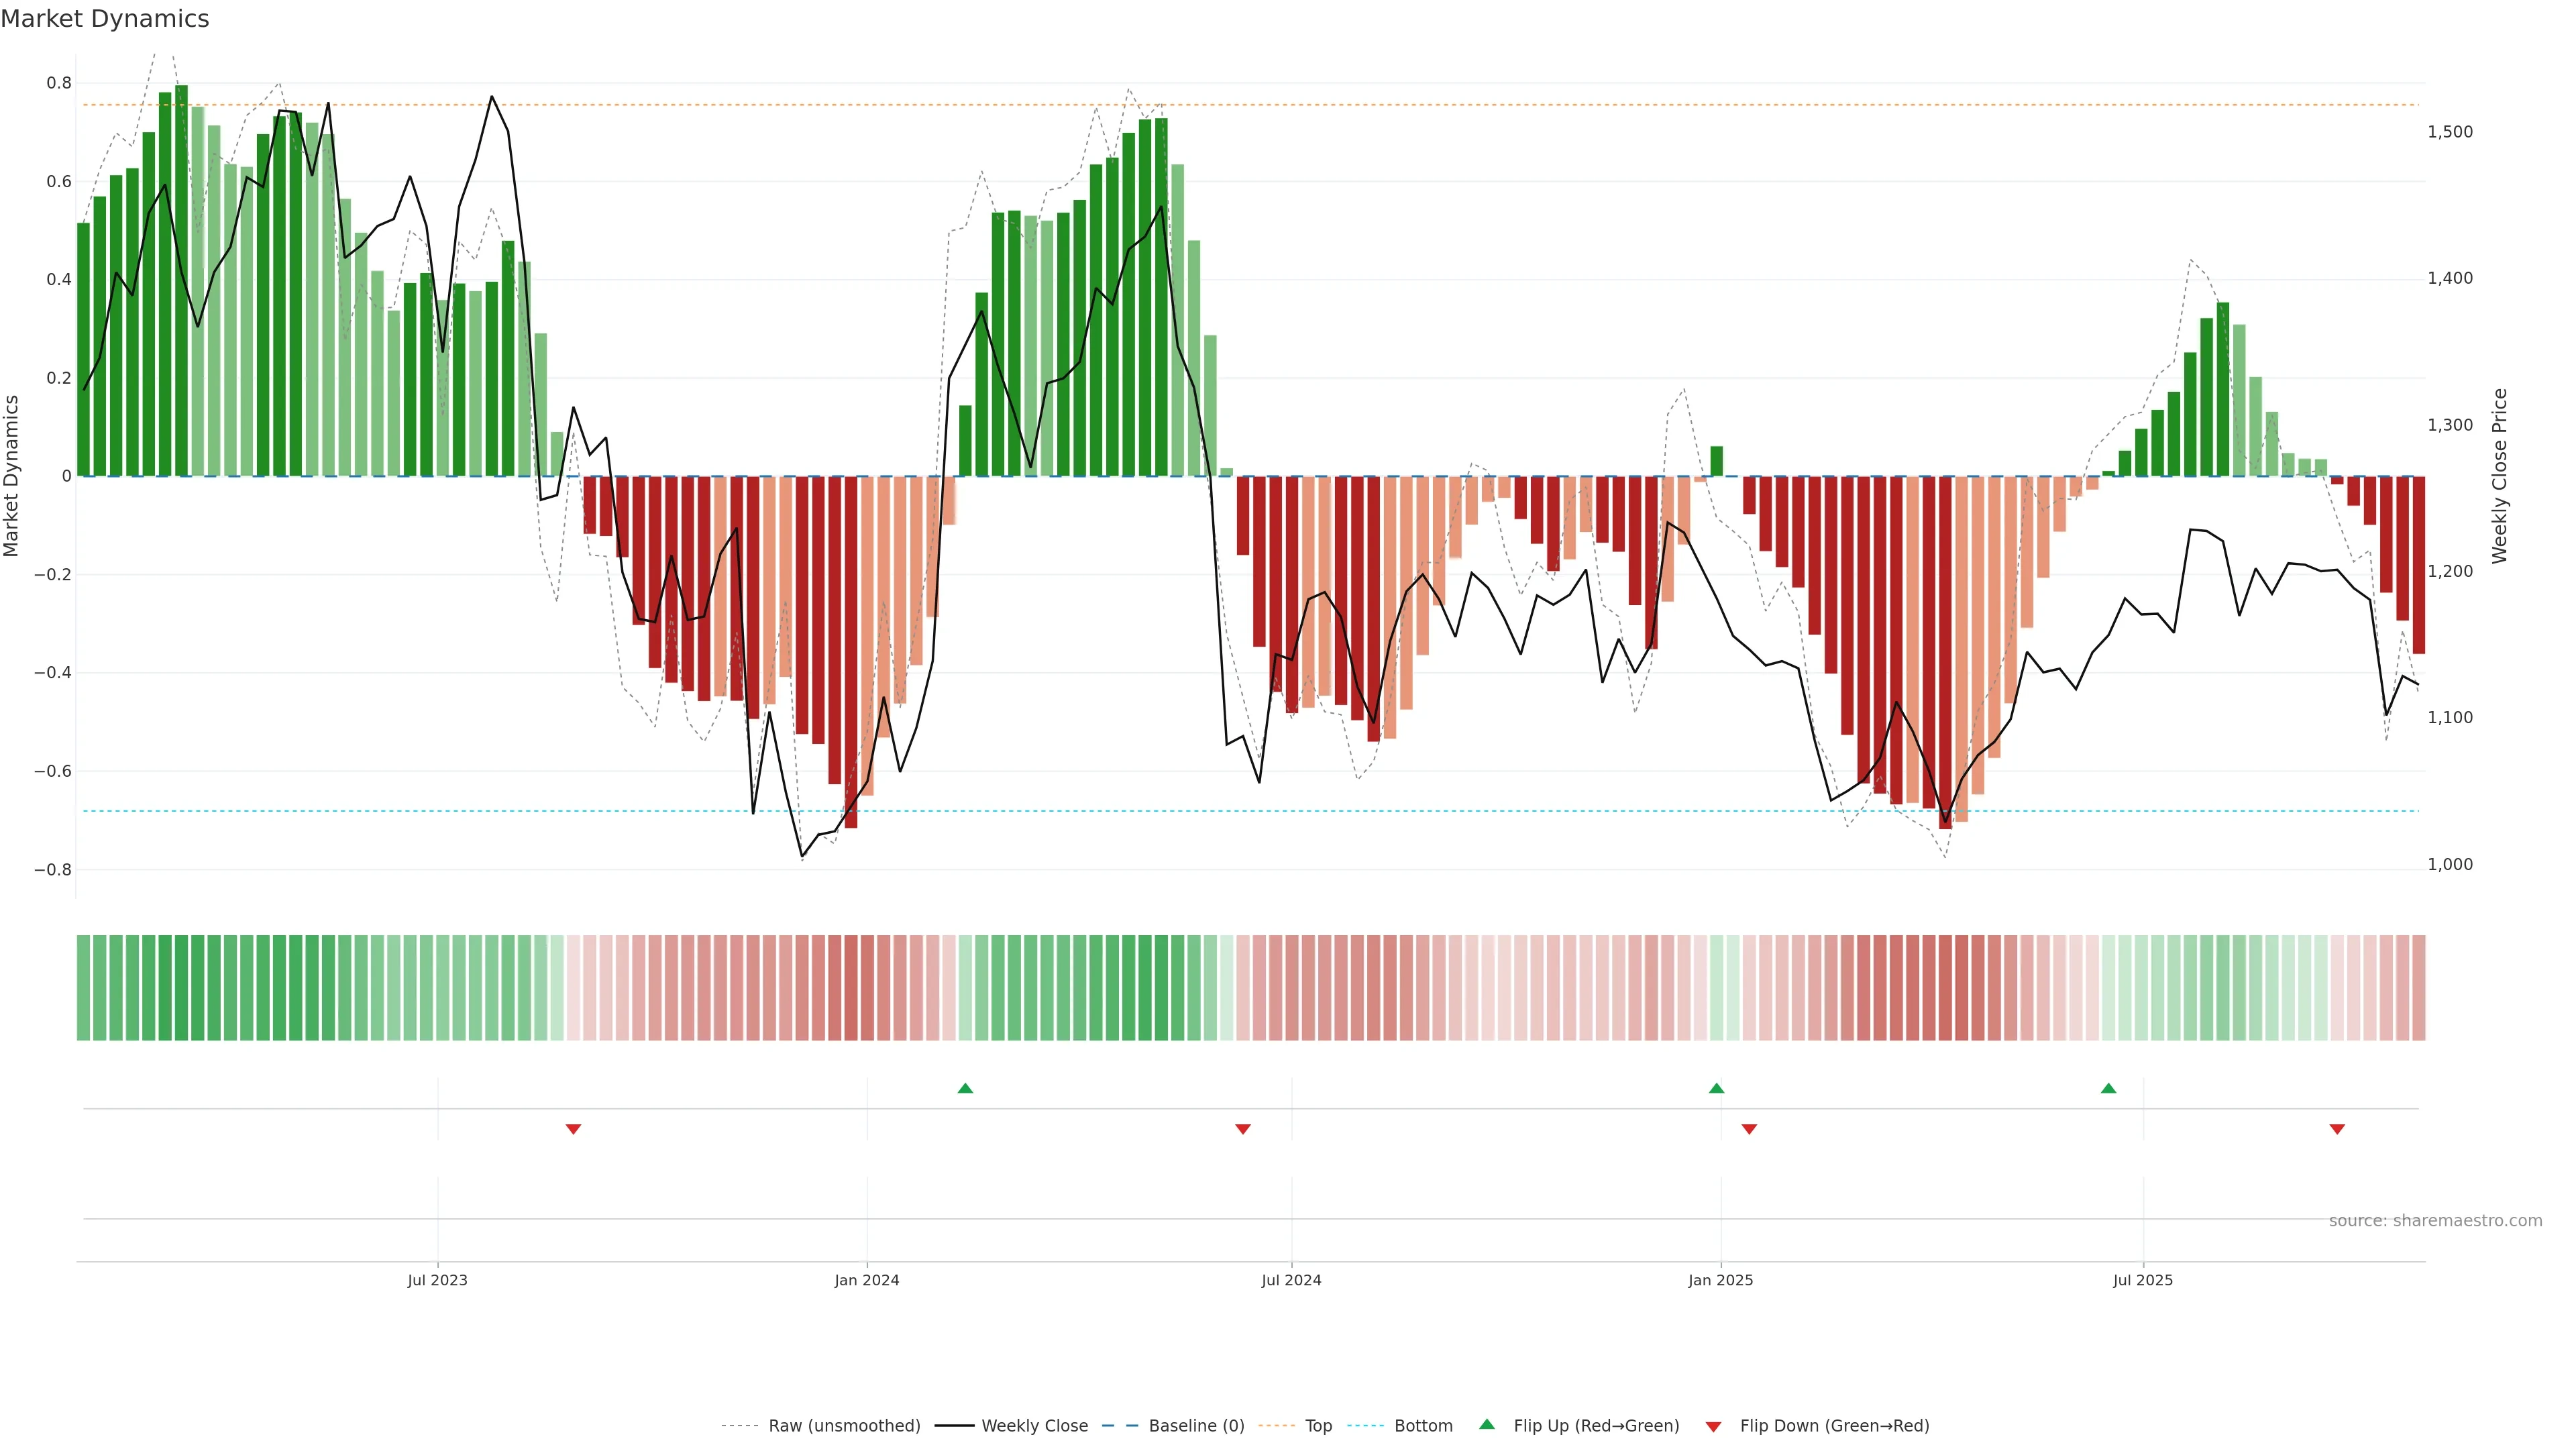Click the green flip-up triangle just before Jul 2025
This screenshot has width=2576, height=1449.
[x=2108, y=1088]
